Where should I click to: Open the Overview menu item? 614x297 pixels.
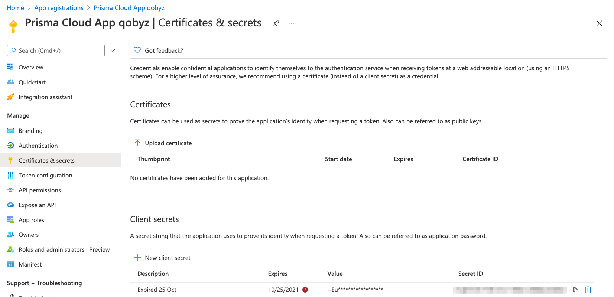[31, 67]
